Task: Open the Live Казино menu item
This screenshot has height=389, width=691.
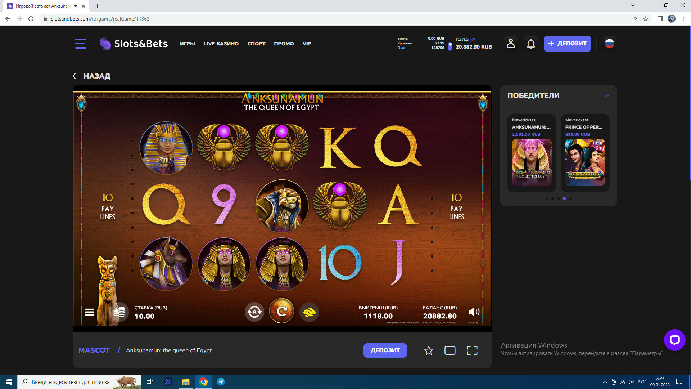Action: click(x=221, y=44)
